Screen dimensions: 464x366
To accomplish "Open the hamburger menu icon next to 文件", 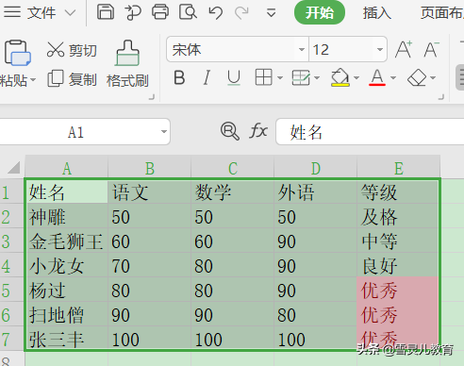I will pos(12,12).
